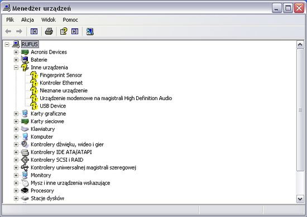Click the vertical scrollbar thumb

pos(300,110)
